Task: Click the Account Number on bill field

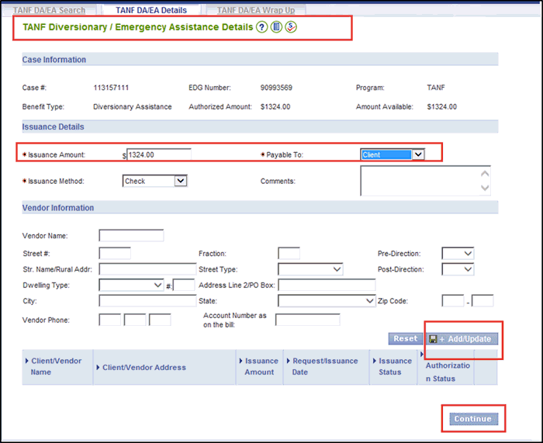Action: coord(307,320)
